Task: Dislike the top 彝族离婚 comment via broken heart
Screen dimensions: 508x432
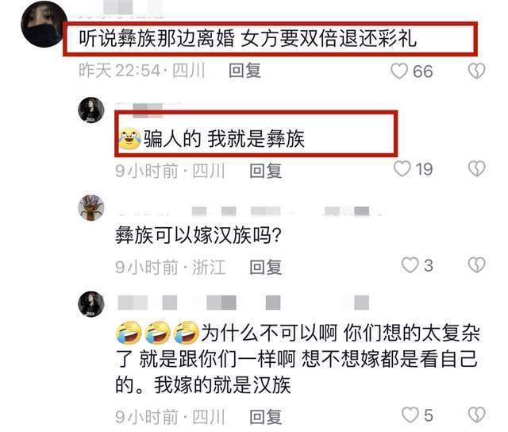Action: coord(476,71)
